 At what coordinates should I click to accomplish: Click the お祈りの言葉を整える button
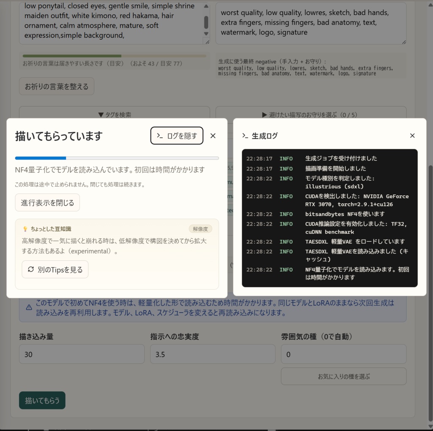coord(56,86)
